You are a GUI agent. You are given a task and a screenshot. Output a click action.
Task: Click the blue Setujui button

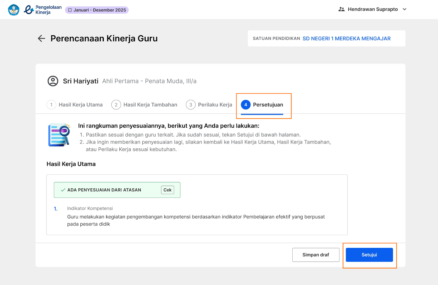pyautogui.click(x=369, y=255)
